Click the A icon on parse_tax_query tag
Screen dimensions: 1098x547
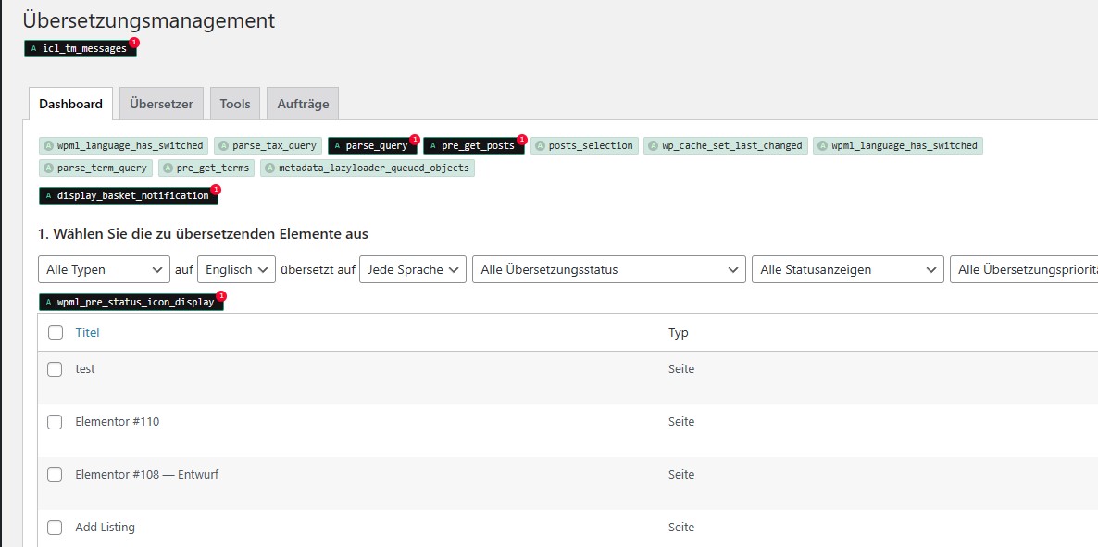tap(223, 145)
